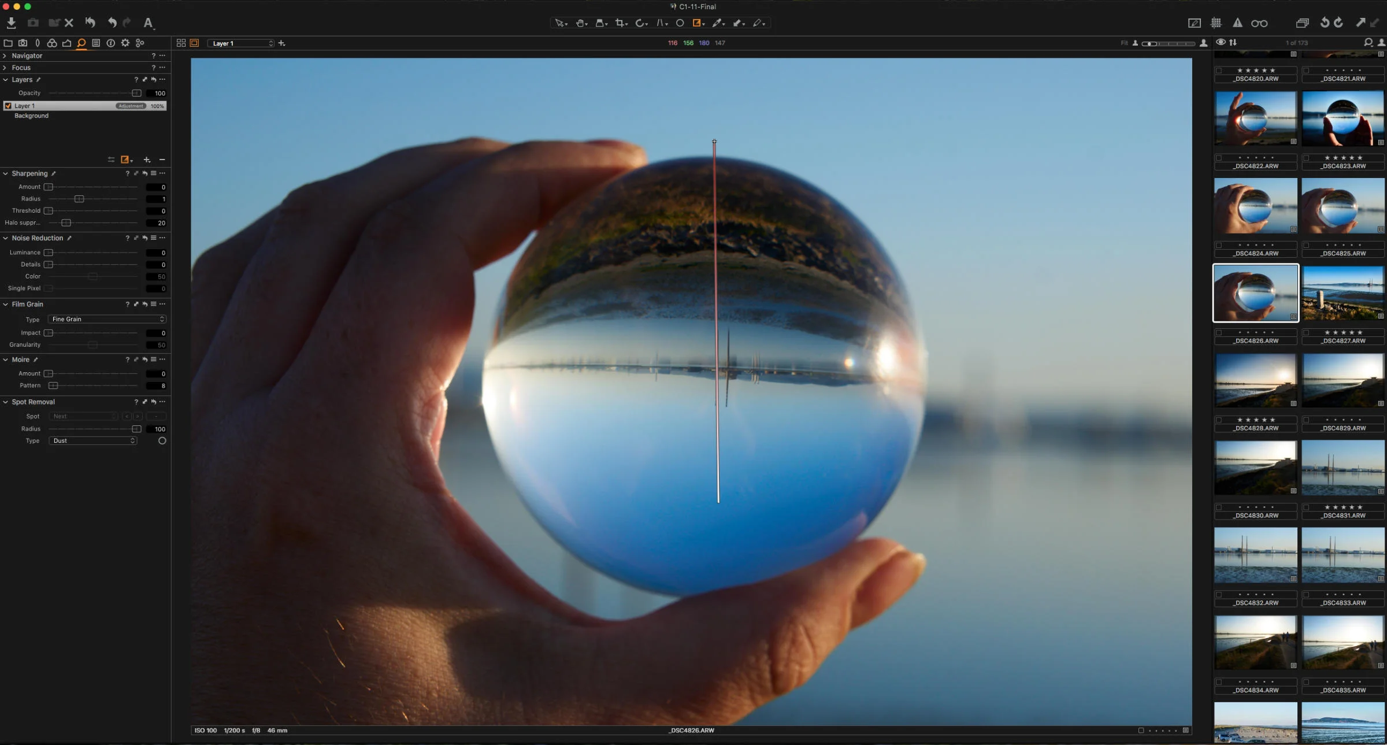Tick checkbox for _DSC4831.ARW thumbnail label
This screenshot has width=1387, height=745.
pyautogui.click(x=1306, y=507)
